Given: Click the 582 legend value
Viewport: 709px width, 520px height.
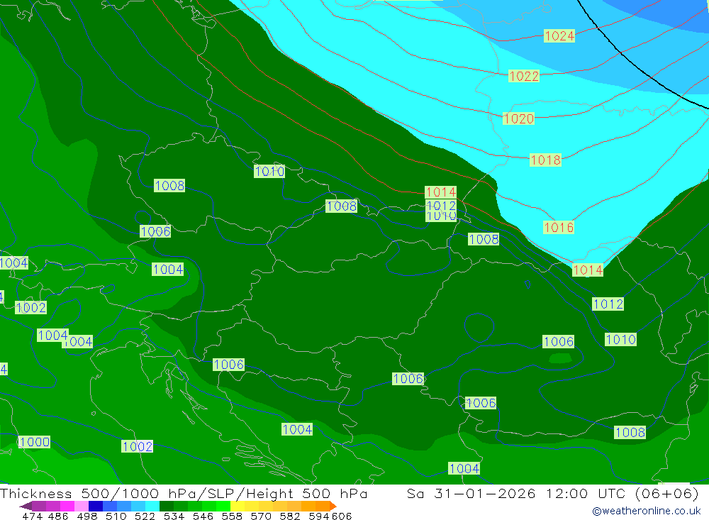Looking at the screenshot, I should (x=289, y=516).
